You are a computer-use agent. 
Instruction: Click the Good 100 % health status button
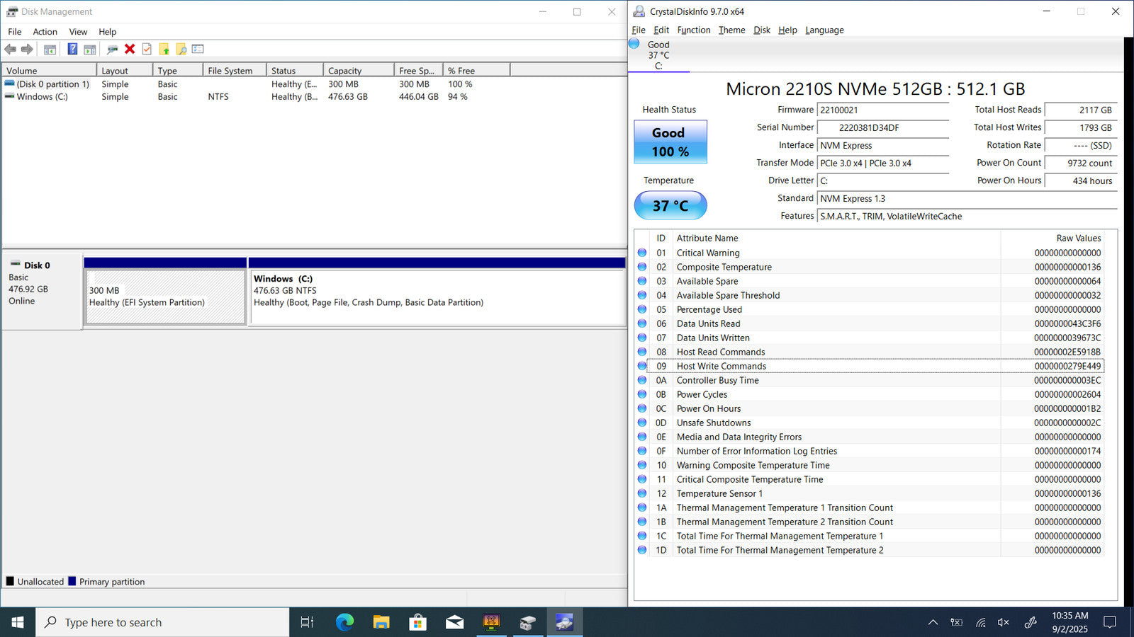tap(670, 142)
